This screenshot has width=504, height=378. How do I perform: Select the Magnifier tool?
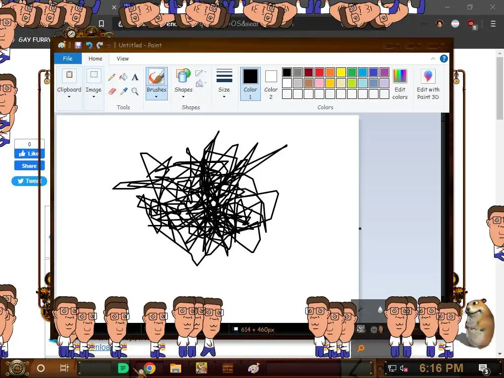pos(135,92)
